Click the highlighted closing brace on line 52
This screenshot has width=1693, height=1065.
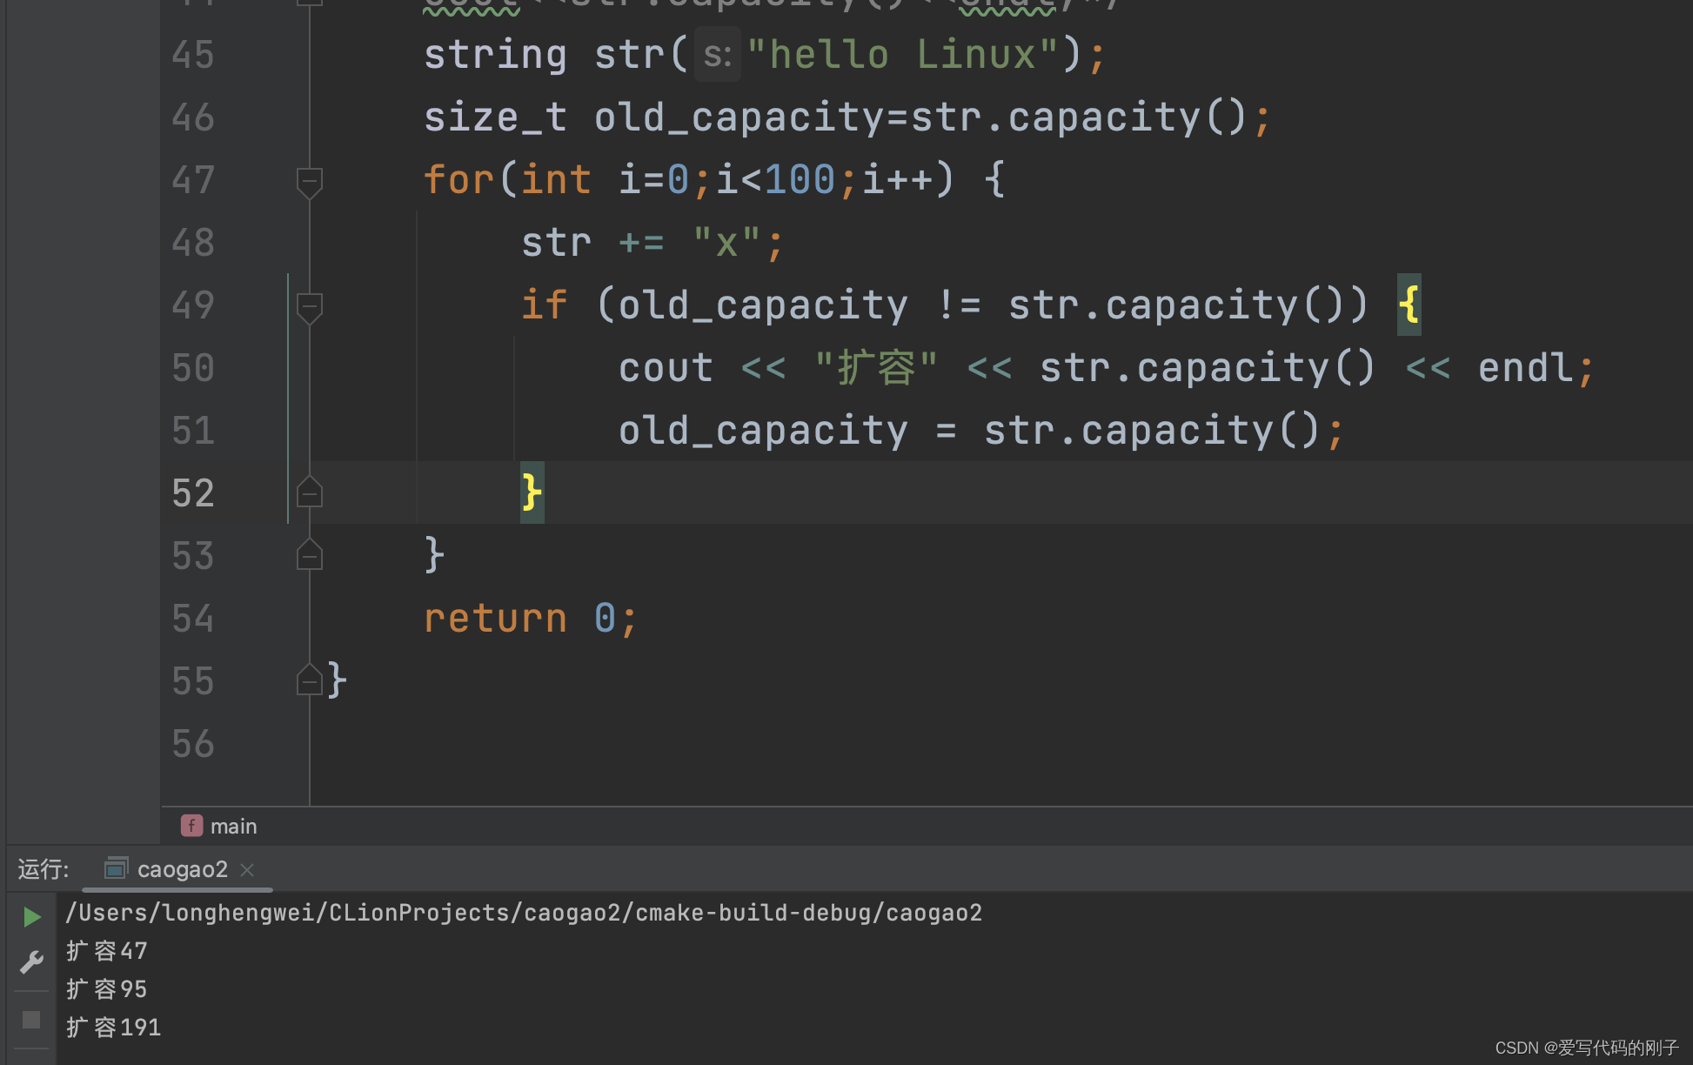(x=532, y=493)
